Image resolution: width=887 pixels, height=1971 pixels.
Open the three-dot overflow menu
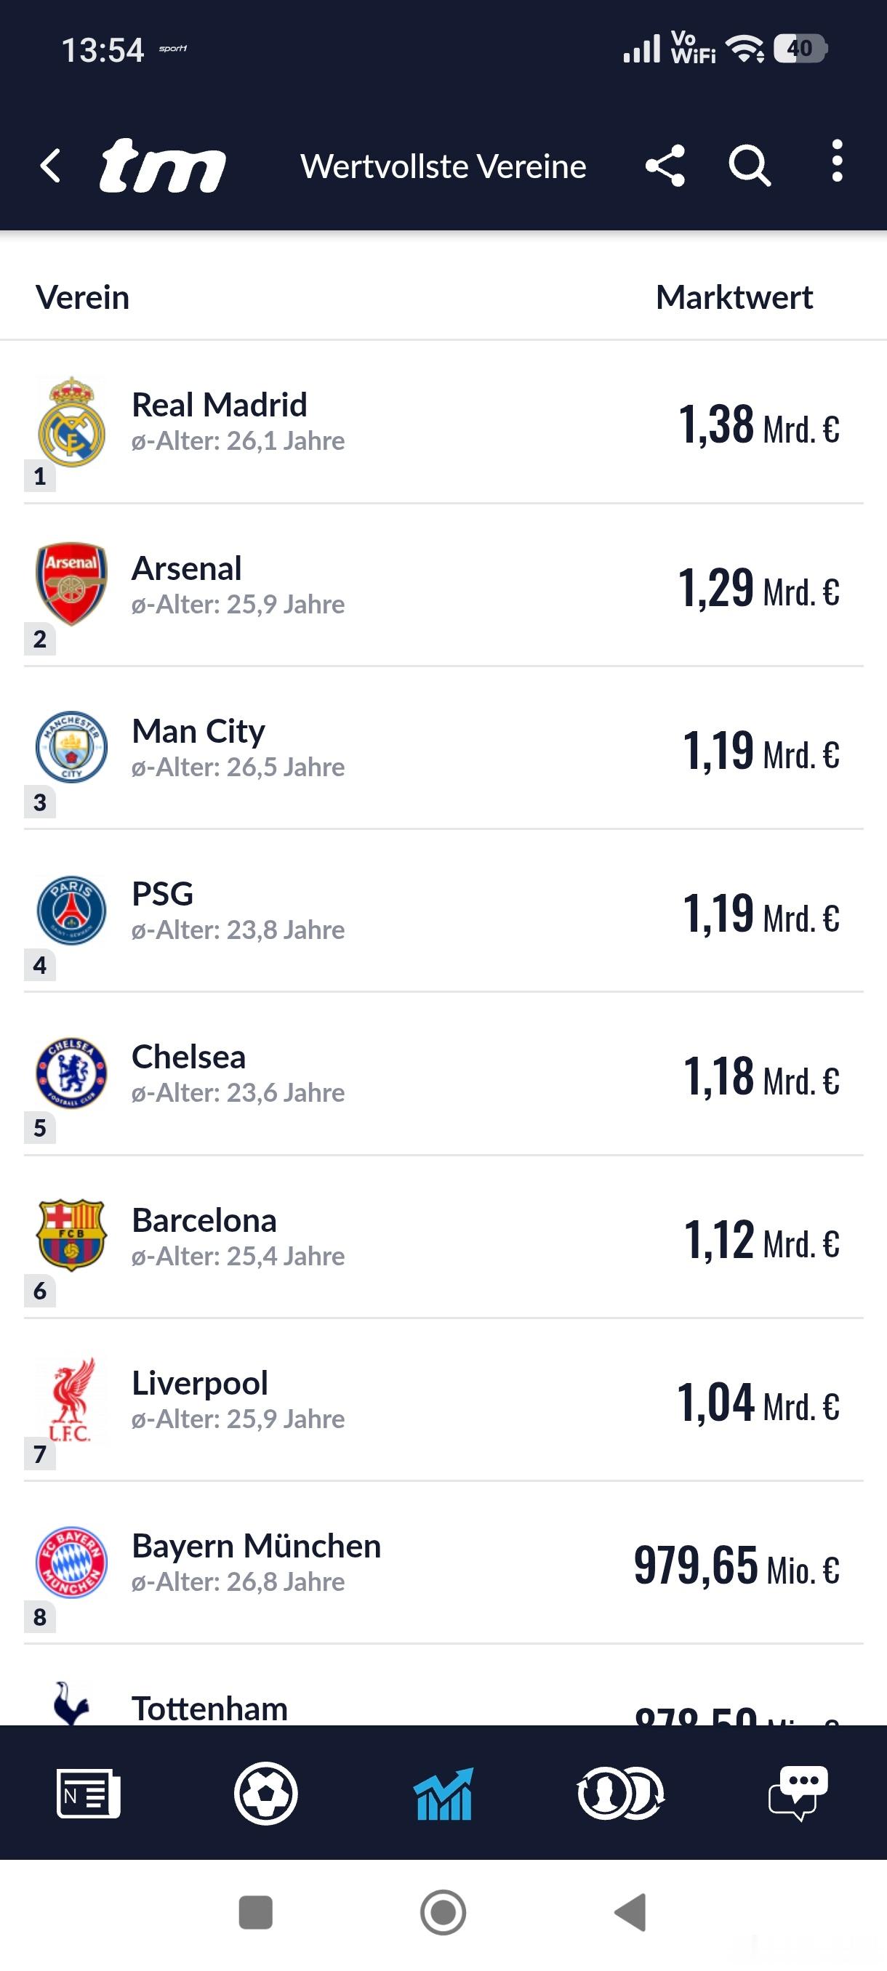tap(838, 161)
